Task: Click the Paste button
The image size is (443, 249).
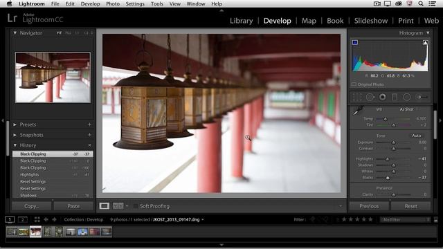Action: 73,206
